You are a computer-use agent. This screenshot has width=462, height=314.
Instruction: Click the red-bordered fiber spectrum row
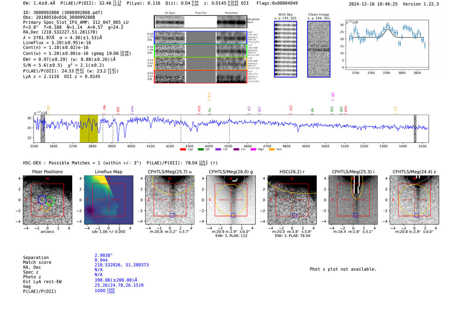[x=200, y=76]
